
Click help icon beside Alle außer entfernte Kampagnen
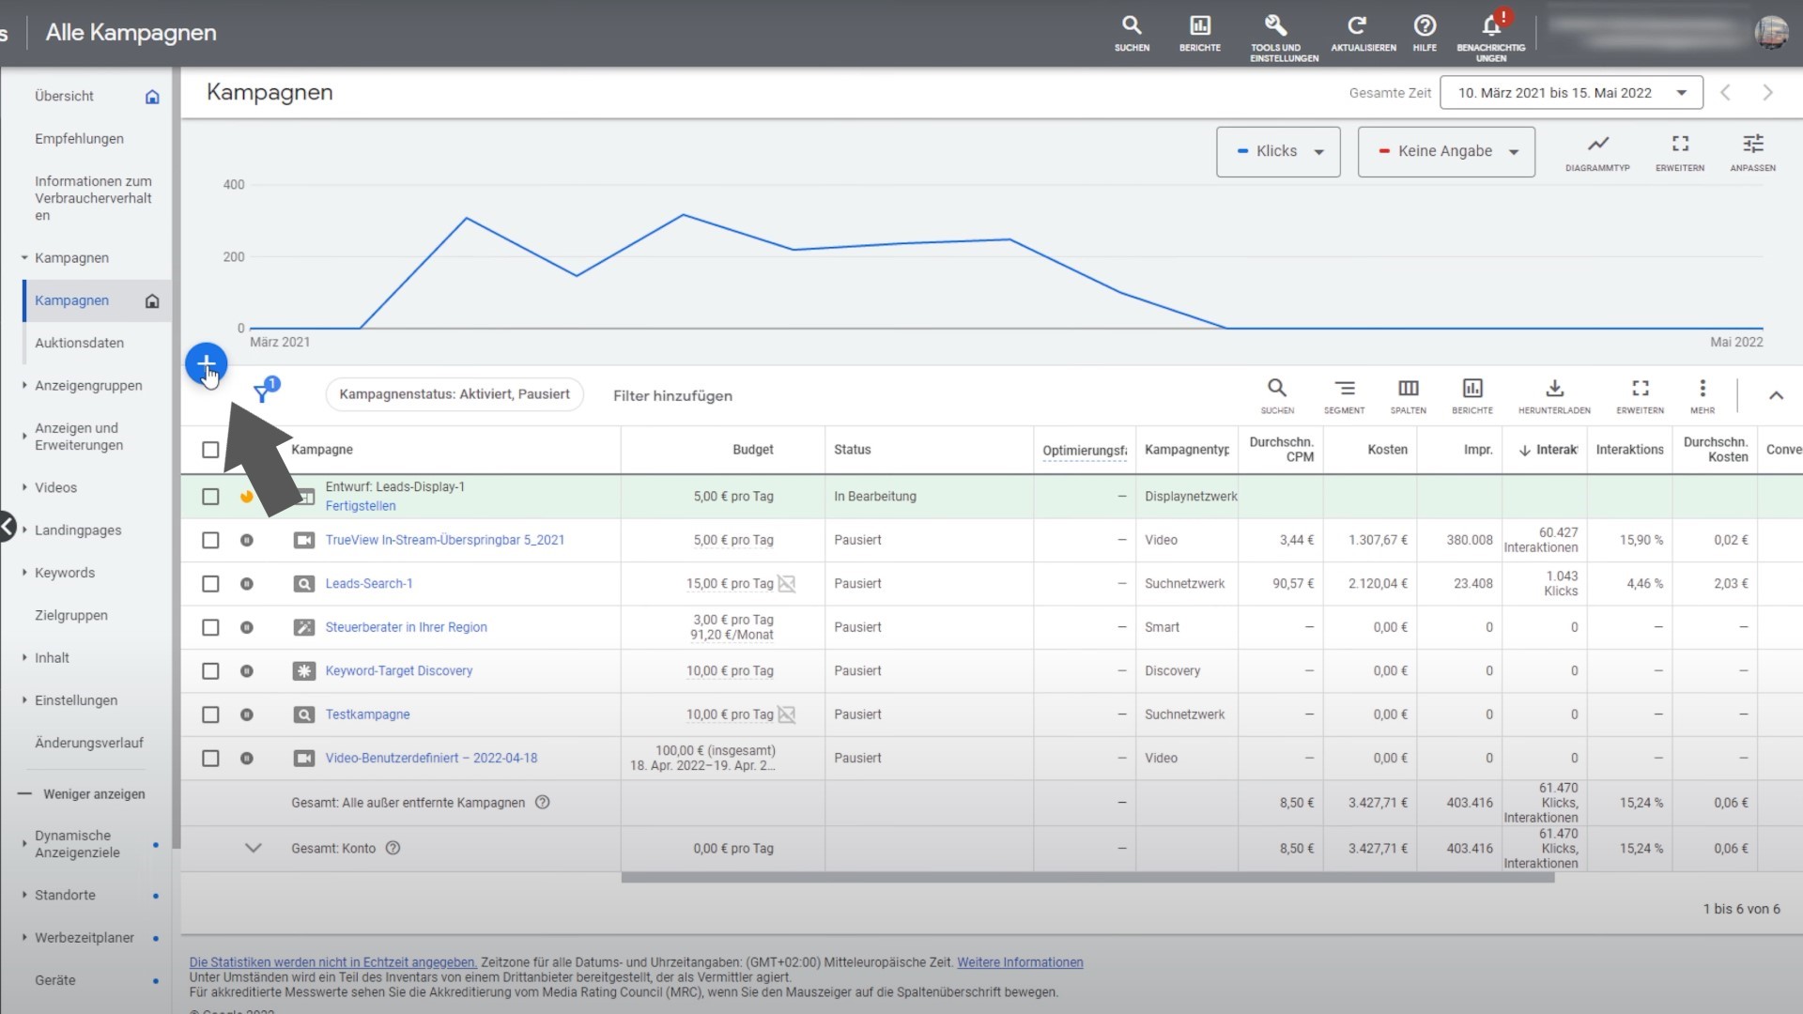pyautogui.click(x=542, y=802)
